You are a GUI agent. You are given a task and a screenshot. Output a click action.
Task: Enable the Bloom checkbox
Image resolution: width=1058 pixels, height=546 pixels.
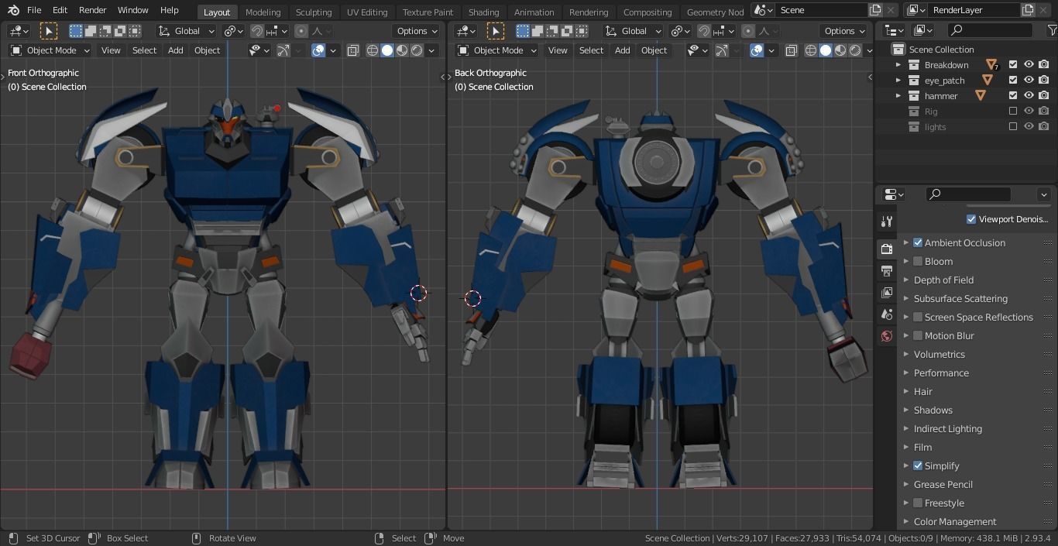917,261
